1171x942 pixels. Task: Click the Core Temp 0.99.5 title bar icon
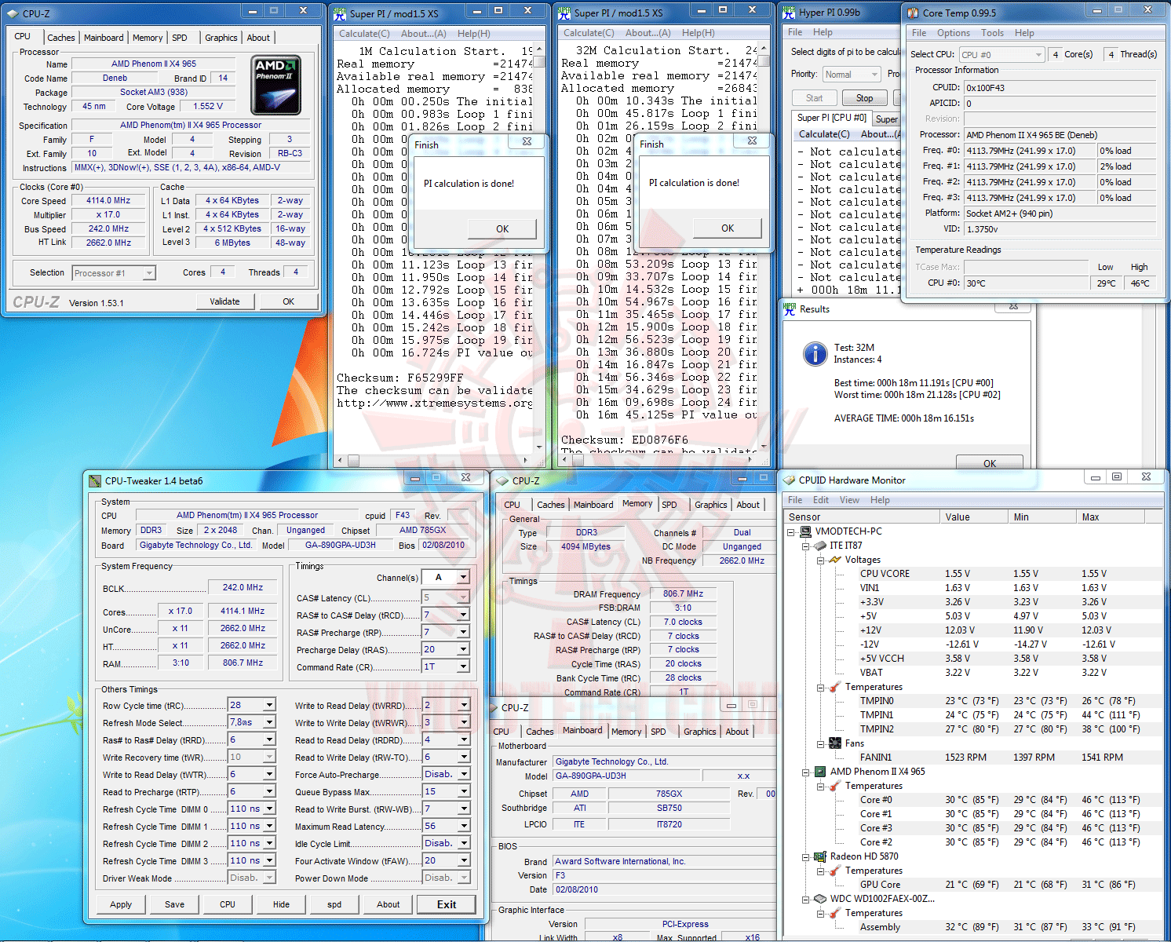coord(914,13)
